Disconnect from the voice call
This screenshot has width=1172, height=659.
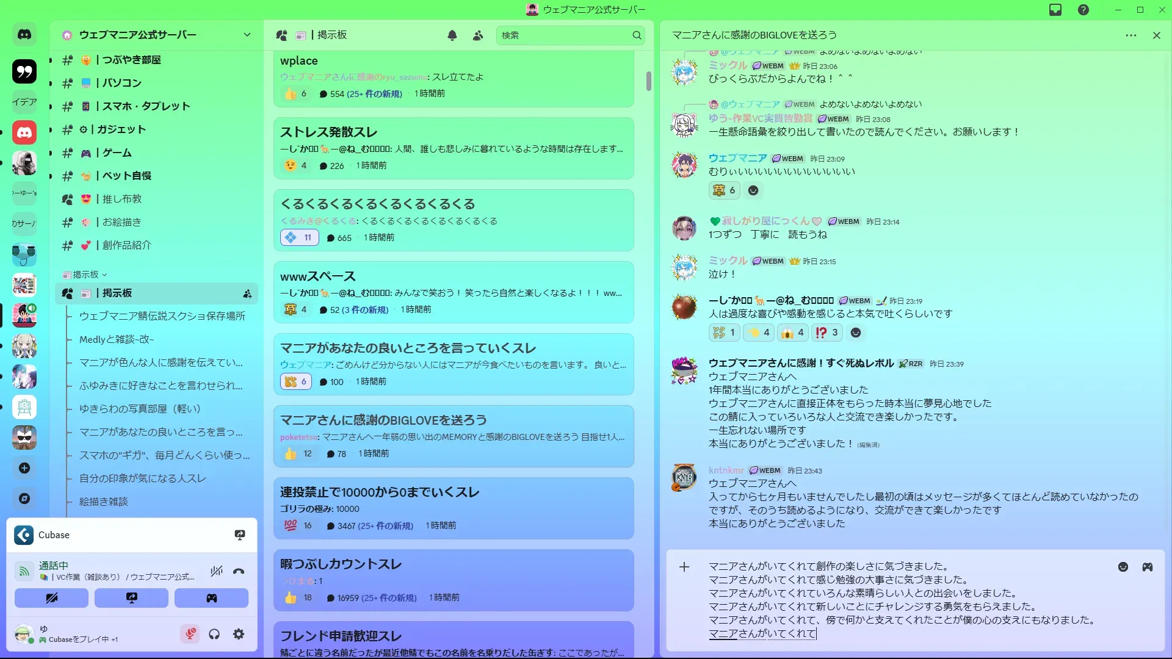(x=239, y=571)
